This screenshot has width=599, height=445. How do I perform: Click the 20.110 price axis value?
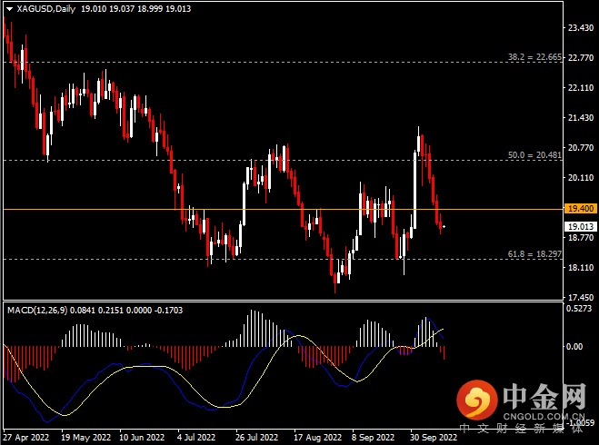point(581,177)
